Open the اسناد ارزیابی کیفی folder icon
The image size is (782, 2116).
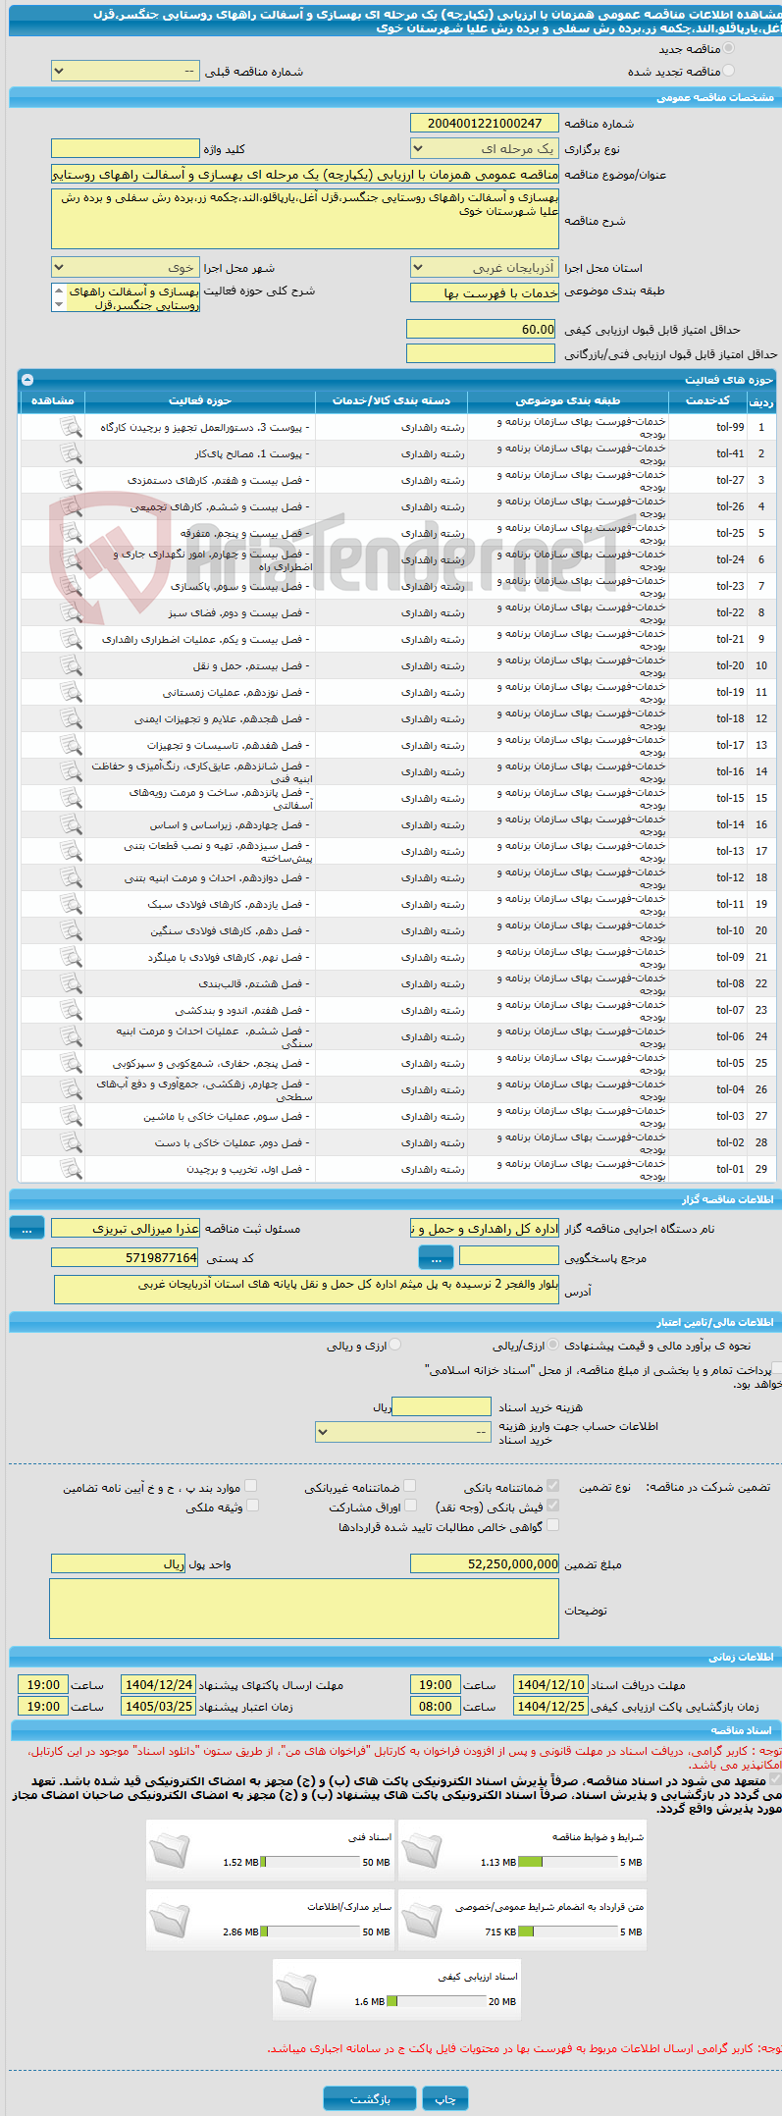(x=296, y=1989)
